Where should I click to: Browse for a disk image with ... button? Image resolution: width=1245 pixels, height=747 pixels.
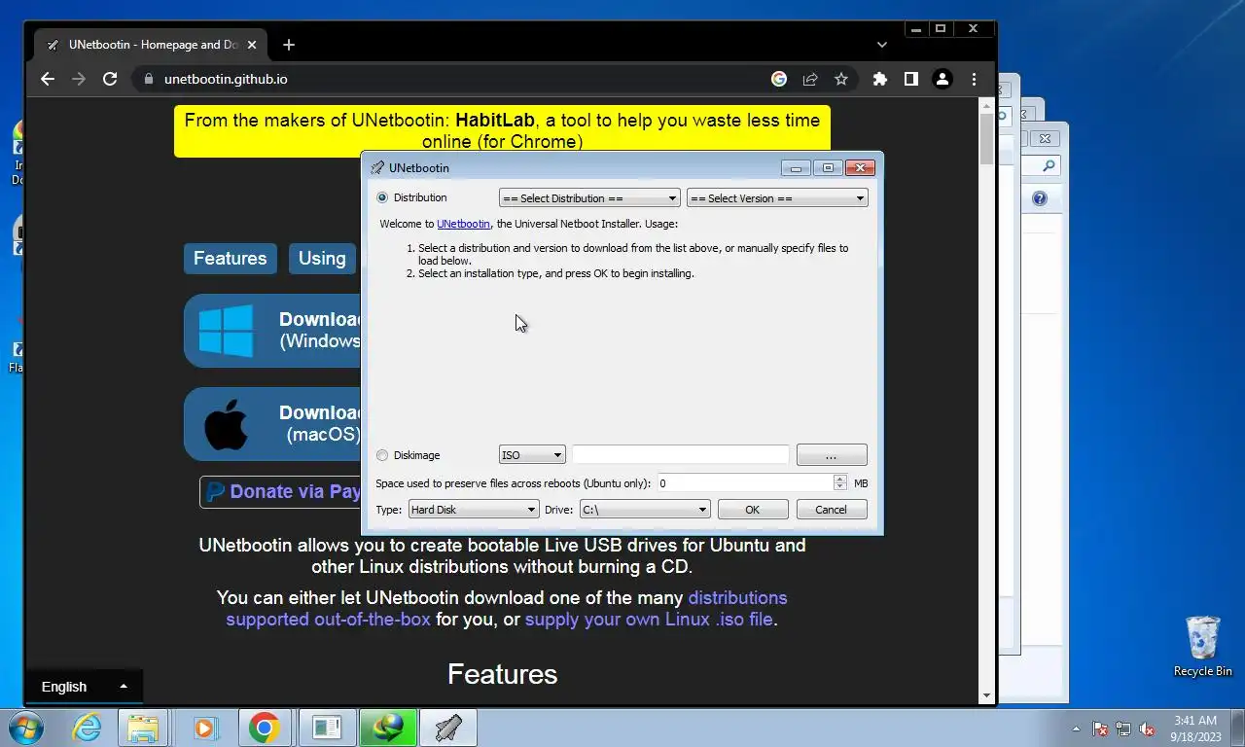click(x=832, y=455)
